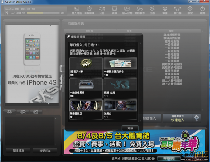Click the 種類 column header

[x=171, y=31]
